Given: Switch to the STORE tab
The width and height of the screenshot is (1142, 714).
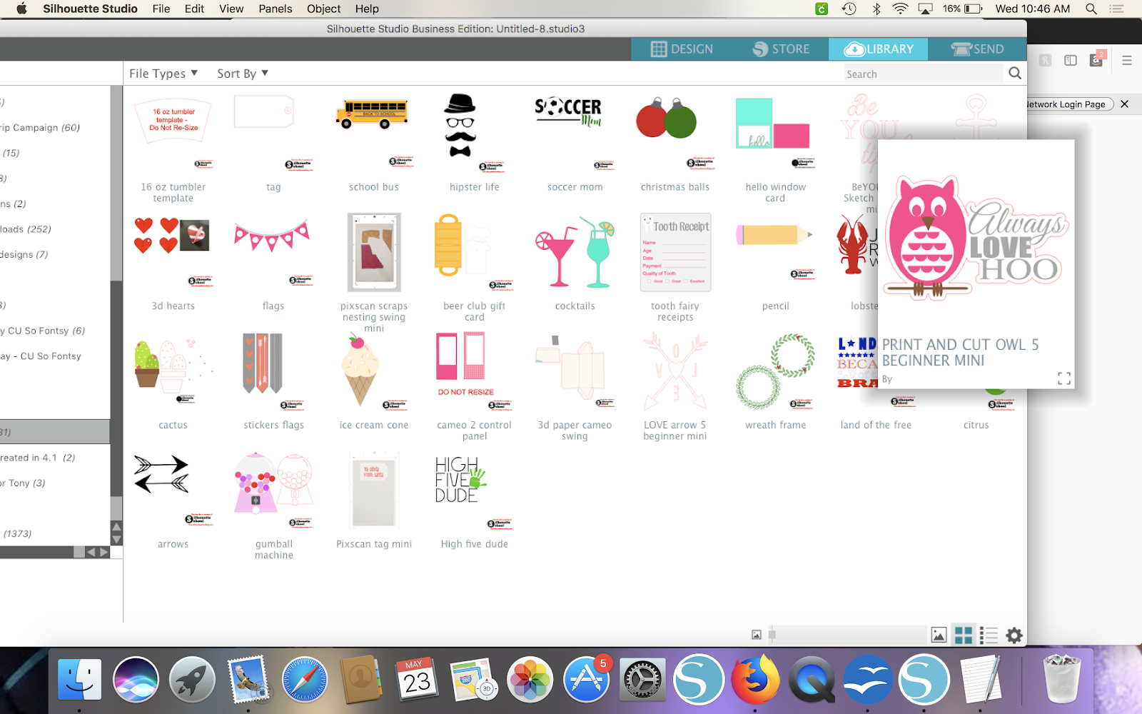Looking at the screenshot, I should click(x=781, y=49).
